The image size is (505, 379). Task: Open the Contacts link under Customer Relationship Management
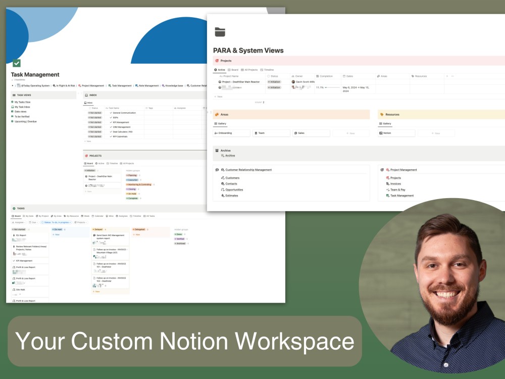231,183
